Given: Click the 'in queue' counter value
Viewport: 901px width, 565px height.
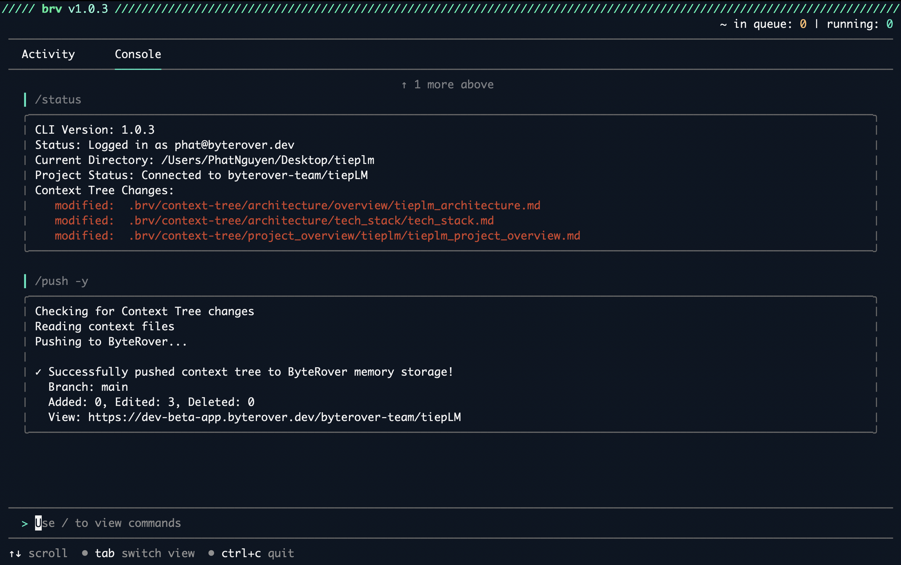Looking at the screenshot, I should 803,24.
